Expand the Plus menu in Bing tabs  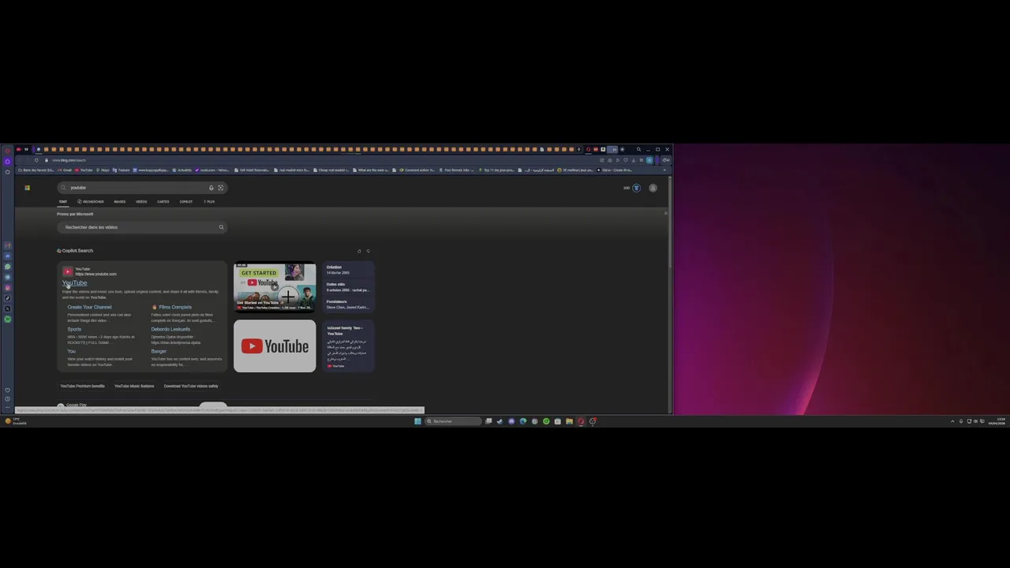tap(209, 202)
